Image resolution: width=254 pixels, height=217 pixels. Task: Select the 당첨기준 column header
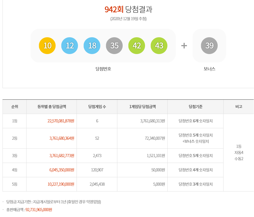pos(195,107)
